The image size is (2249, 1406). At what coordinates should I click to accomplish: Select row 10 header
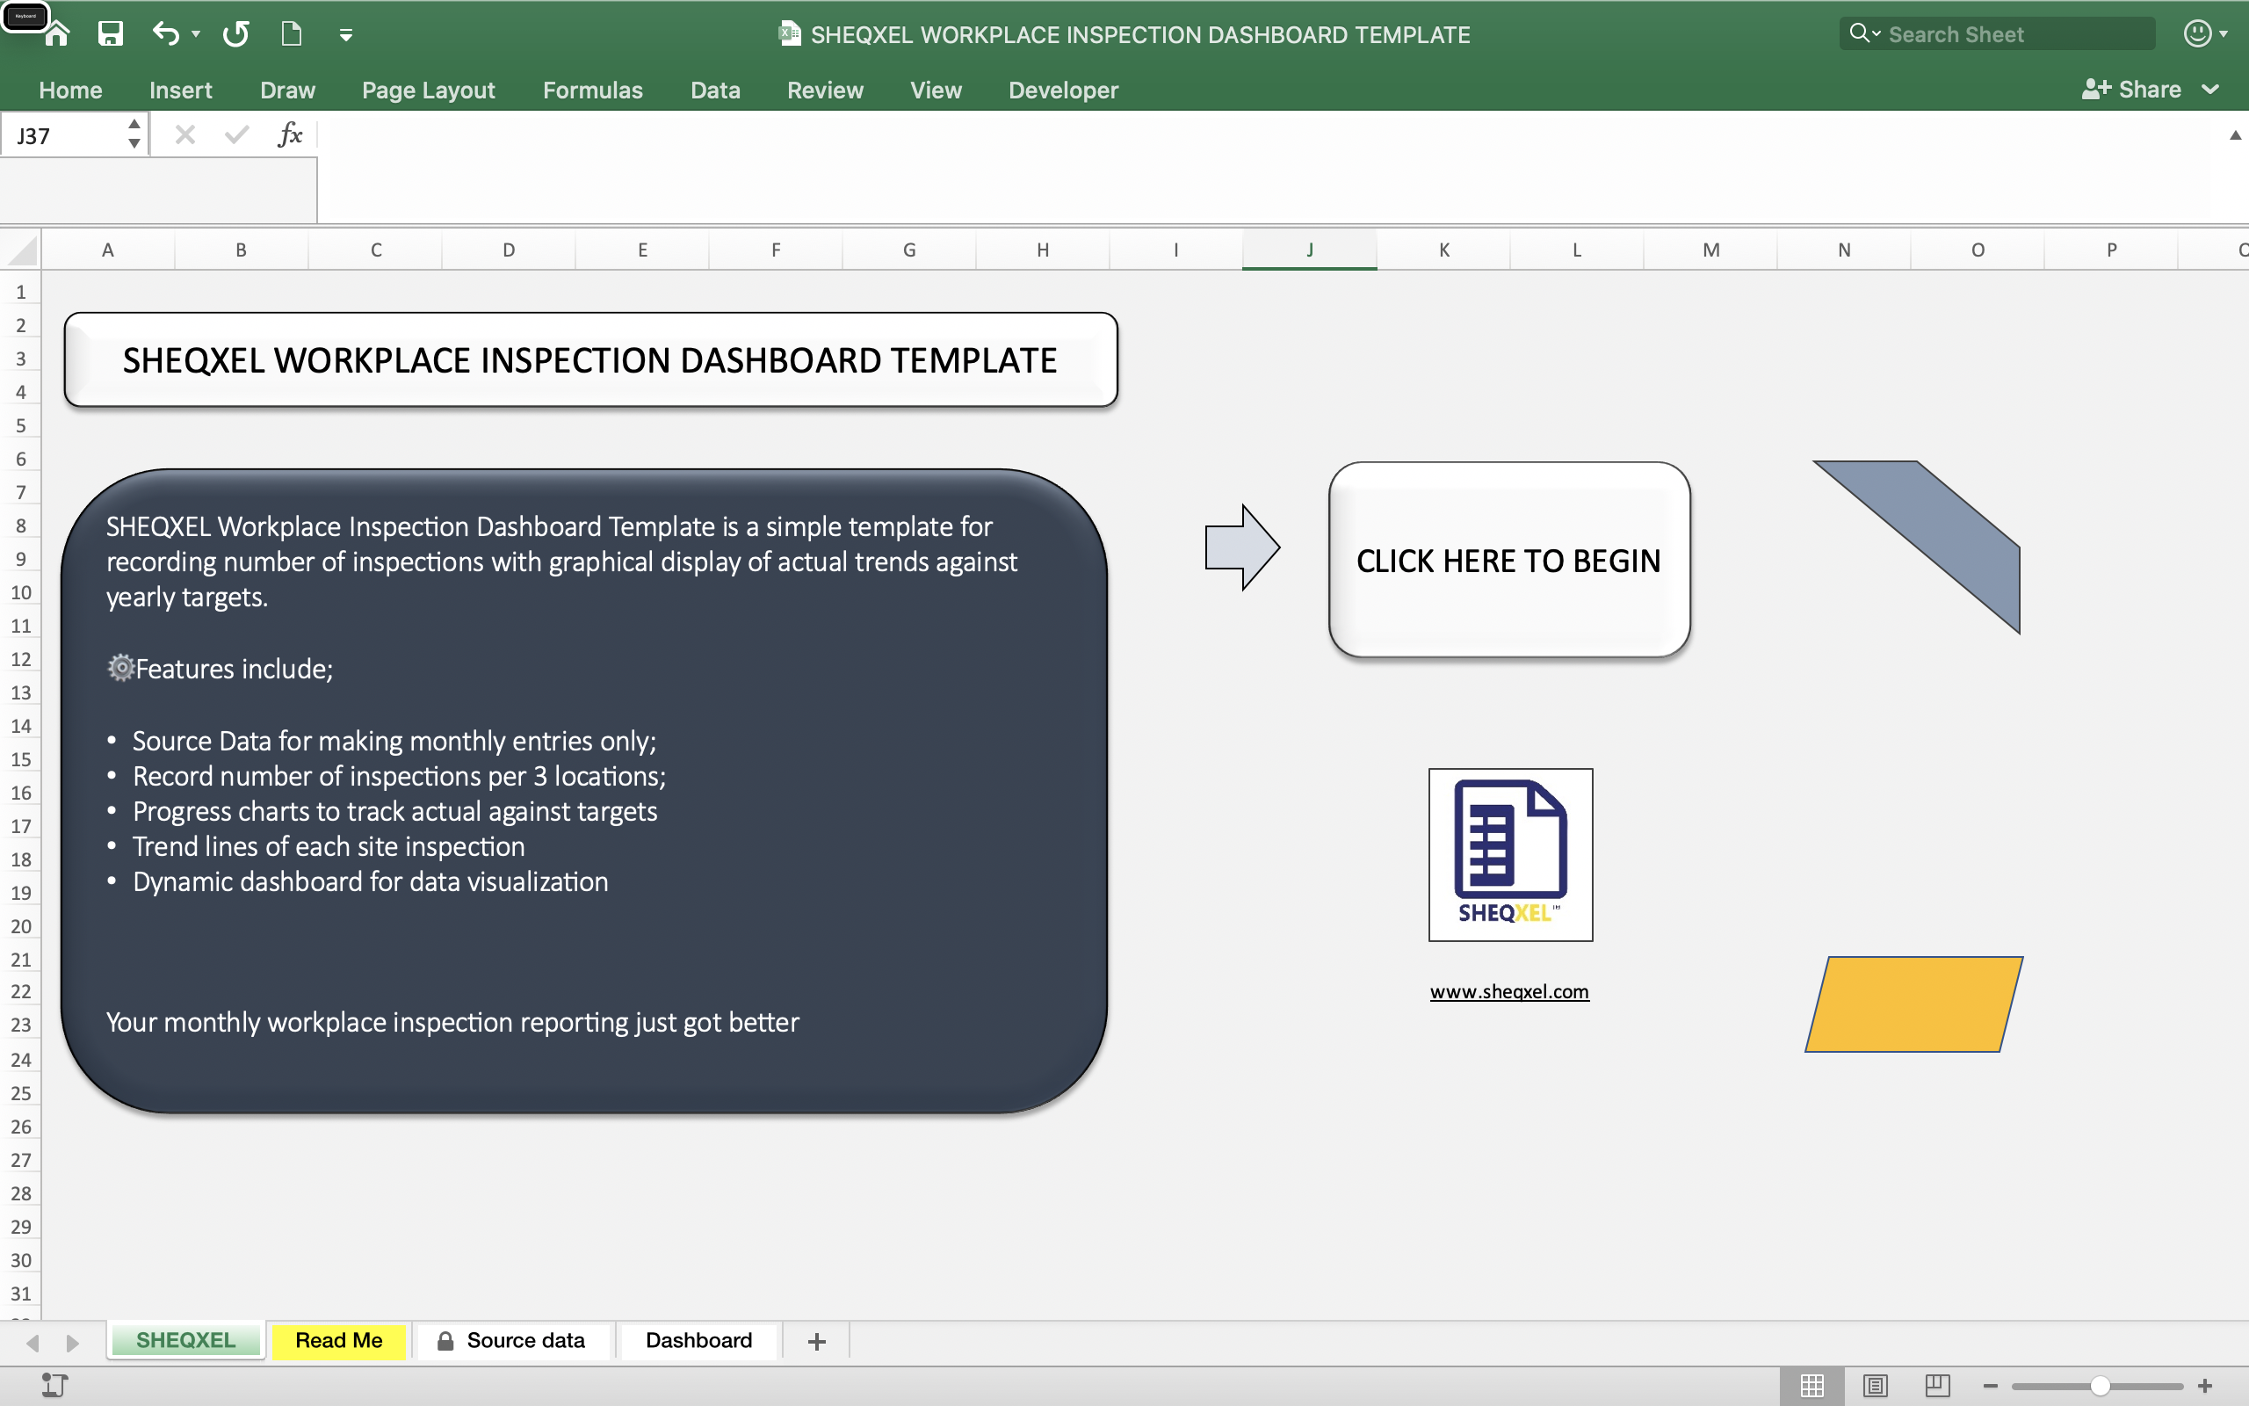click(20, 592)
